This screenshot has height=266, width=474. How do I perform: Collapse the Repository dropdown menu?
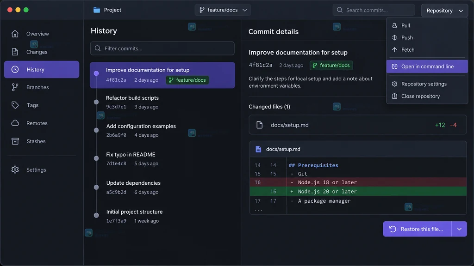point(444,11)
